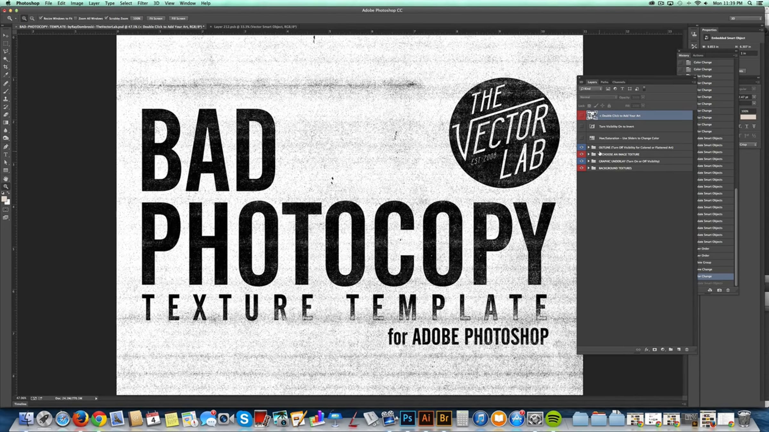Expand the OUTLINE layer group
769x432 pixels.
[588, 148]
